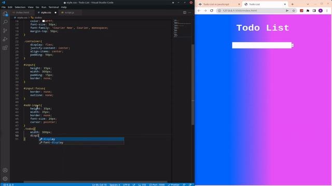Open the Chrome three-dot menu
The height and width of the screenshot is (186, 332).
327,10
